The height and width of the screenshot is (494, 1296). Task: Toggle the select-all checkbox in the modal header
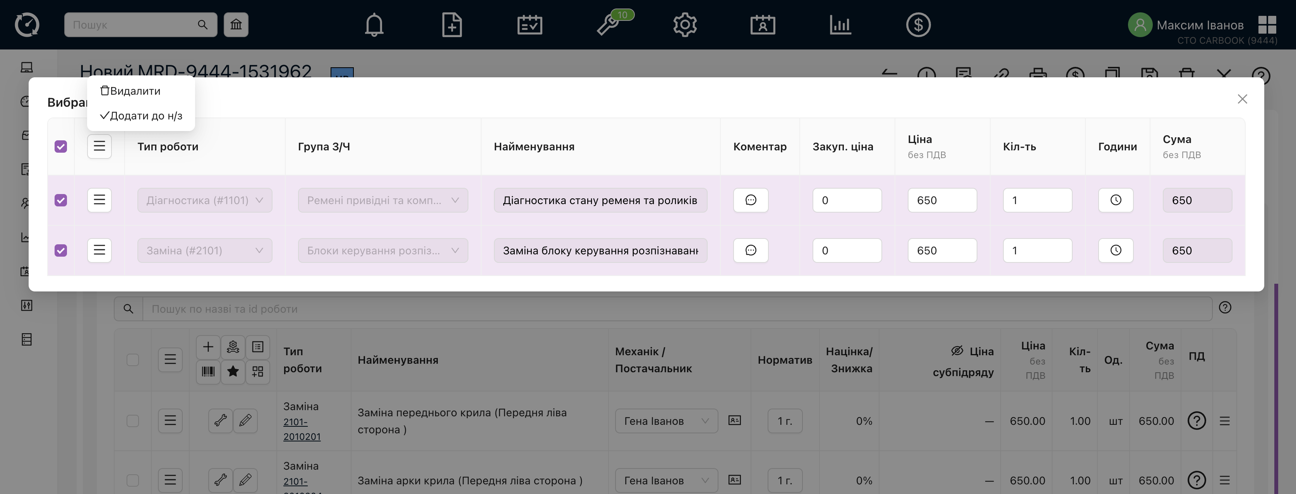pos(61,147)
